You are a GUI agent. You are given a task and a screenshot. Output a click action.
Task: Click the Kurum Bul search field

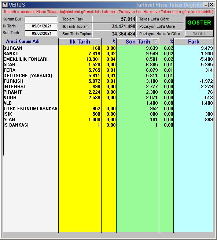point(41,19)
